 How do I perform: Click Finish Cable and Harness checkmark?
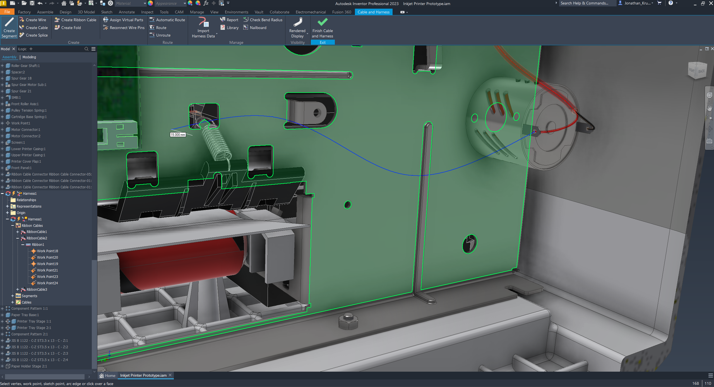click(x=322, y=22)
